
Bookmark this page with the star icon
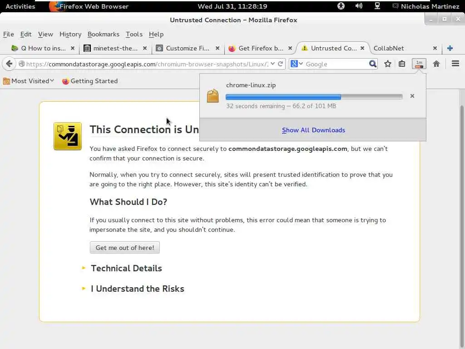pyautogui.click(x=388, y=64)
